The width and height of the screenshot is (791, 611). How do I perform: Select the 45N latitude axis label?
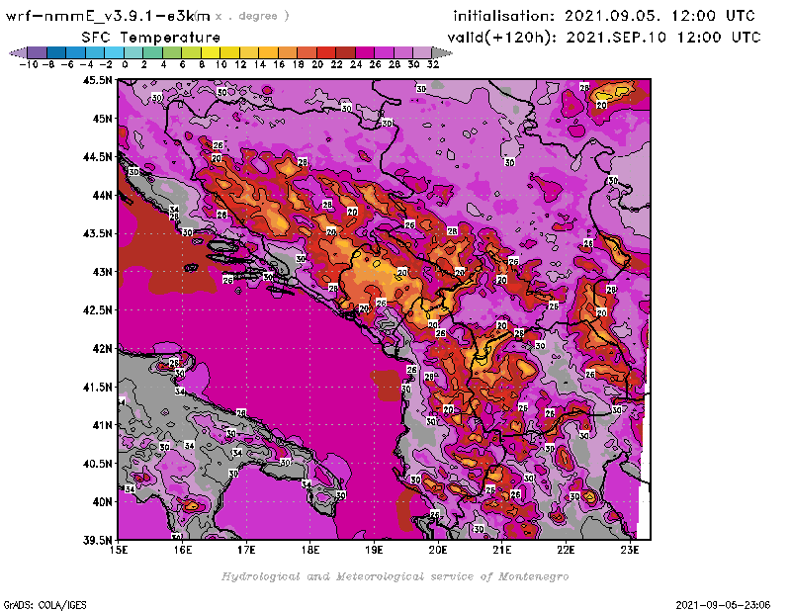(x=102, y=119)
